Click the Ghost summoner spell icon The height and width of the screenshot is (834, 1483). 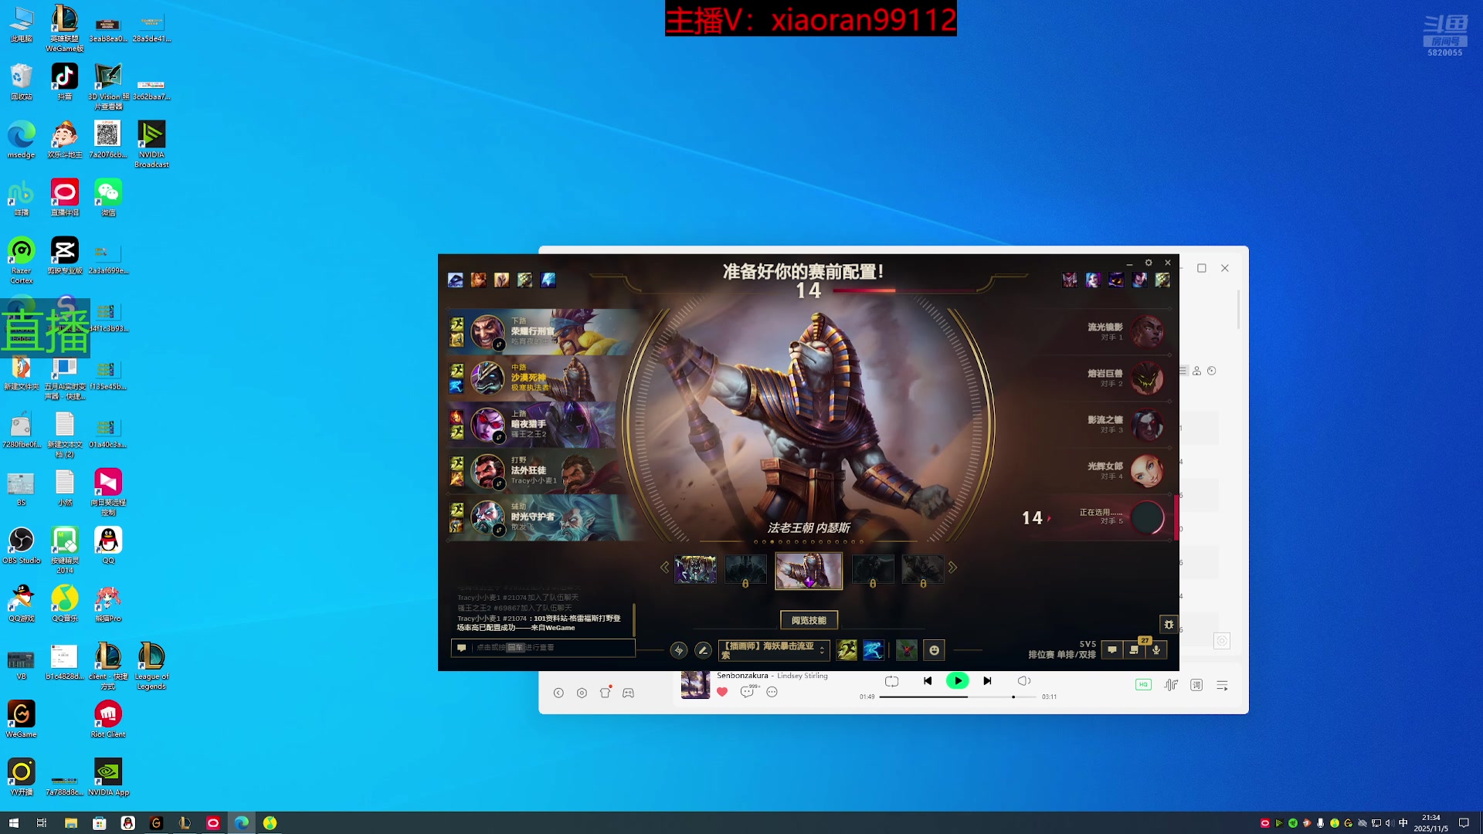click(873, 650)
